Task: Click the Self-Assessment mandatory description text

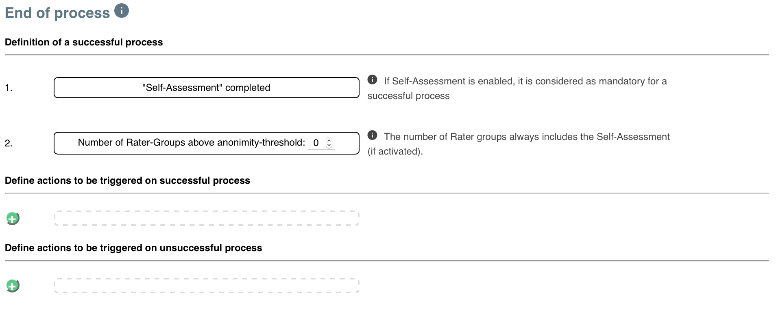Action: tap(517, 88)
